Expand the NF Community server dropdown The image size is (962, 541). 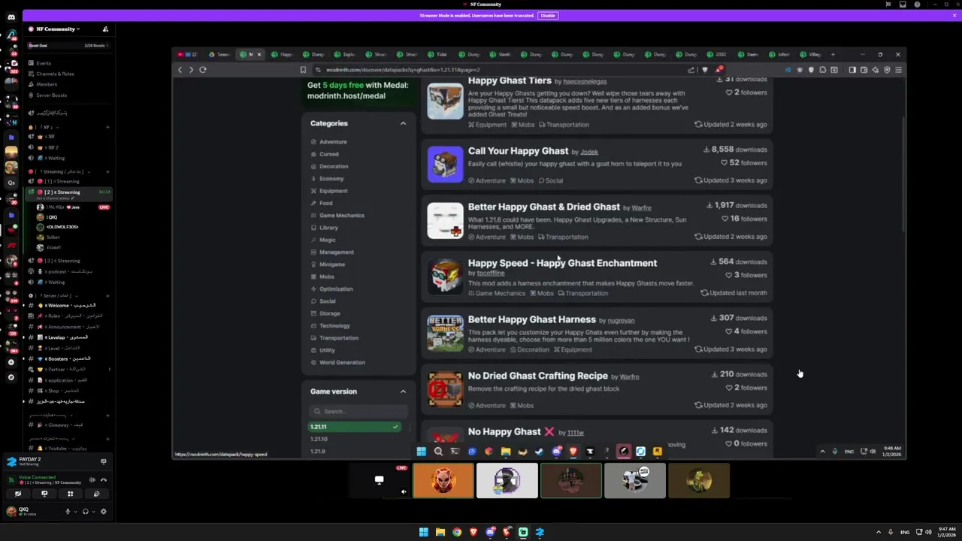[56, 29]
